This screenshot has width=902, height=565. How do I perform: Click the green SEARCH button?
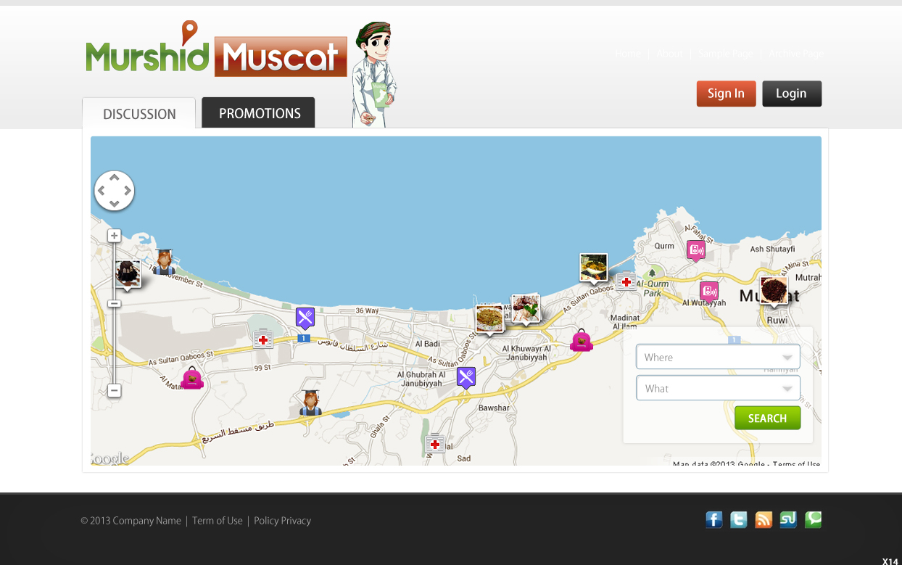(x=767, y=418)
